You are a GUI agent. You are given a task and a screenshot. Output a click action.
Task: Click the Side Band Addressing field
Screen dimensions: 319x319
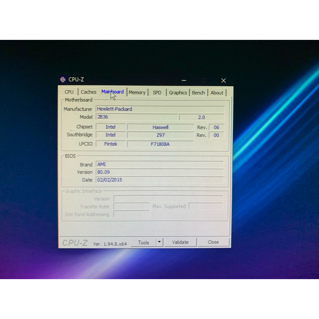[x=132, y=214]
